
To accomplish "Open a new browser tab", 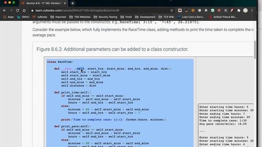I will click(x=72, y=3).
